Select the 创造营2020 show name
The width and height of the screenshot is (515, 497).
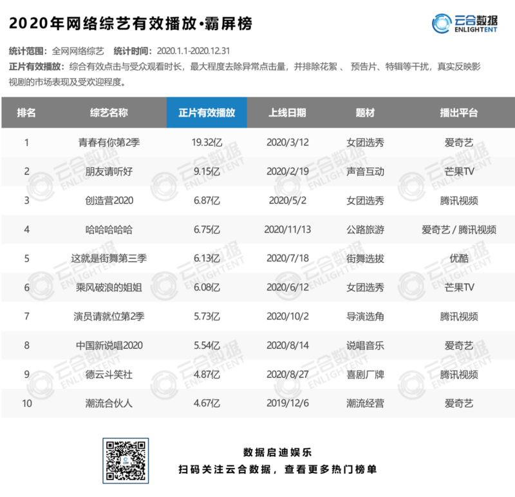pos(109,200)
